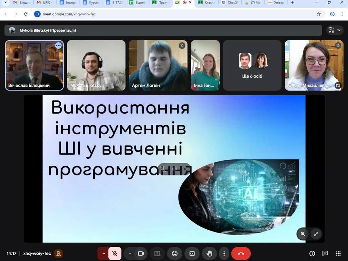Click the present screen icon
The height and width of the screenshot is (261, 348).
pos(157,254)
